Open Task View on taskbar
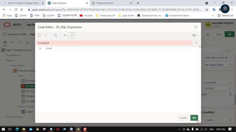Viewport: 236px width, 132px height. 10,129
